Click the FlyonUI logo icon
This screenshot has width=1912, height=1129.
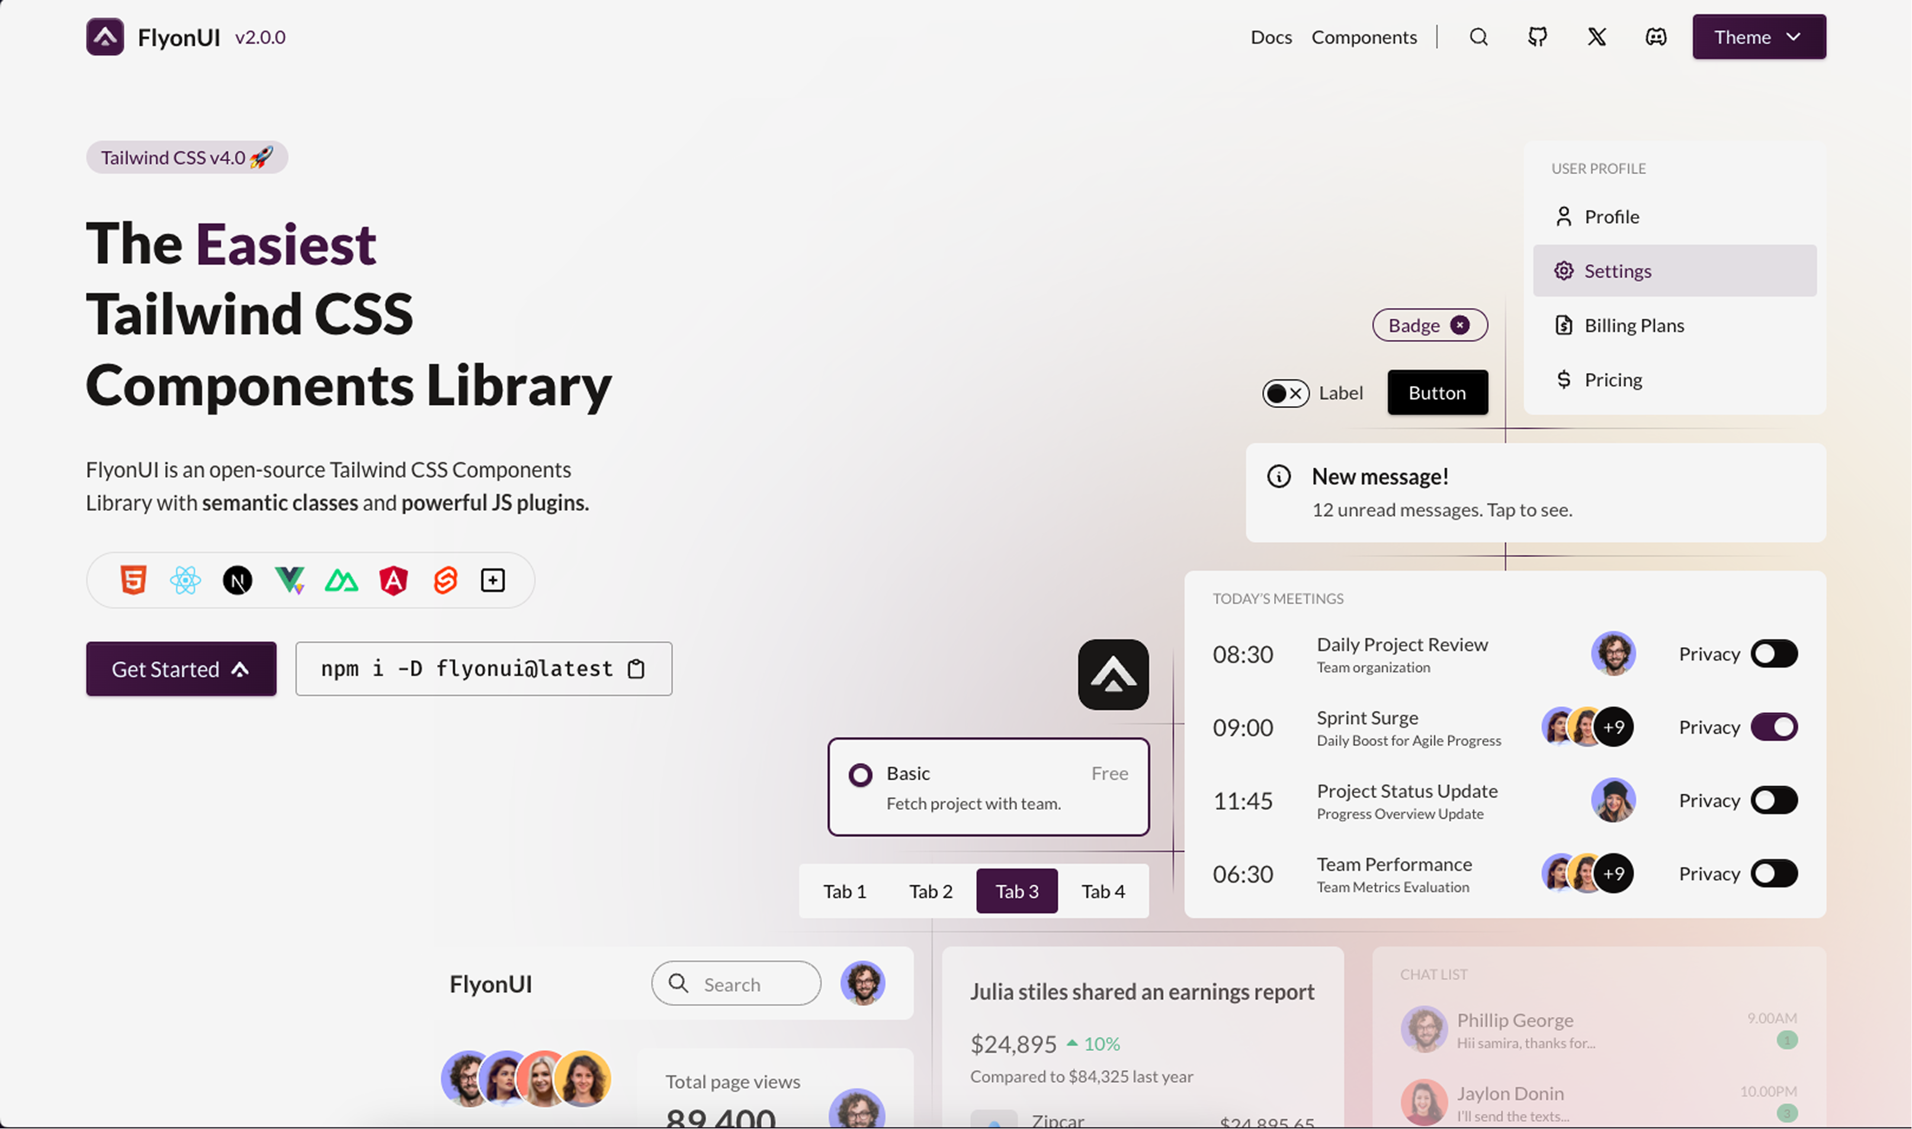[105, 37]
